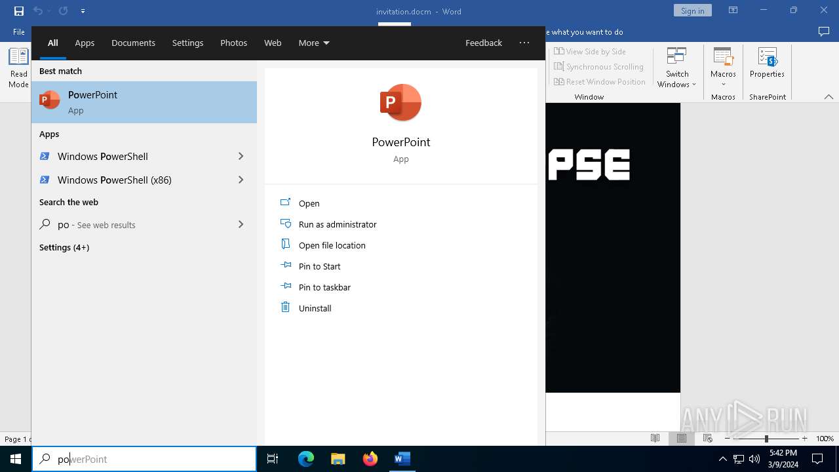Click the zoom in plus button

(x=804, y=439)
